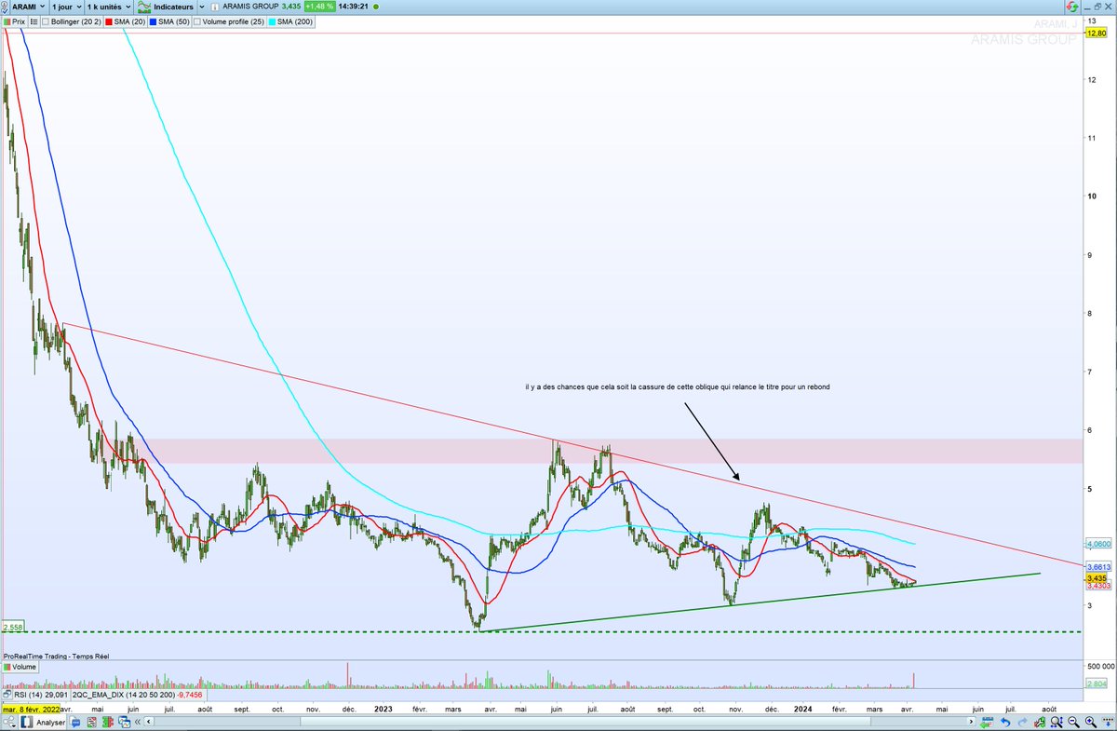Viewport: 1117px width, 731px height.
Task: Click the red-green refresh arrows icon
Action: [x=1072, y=7]
